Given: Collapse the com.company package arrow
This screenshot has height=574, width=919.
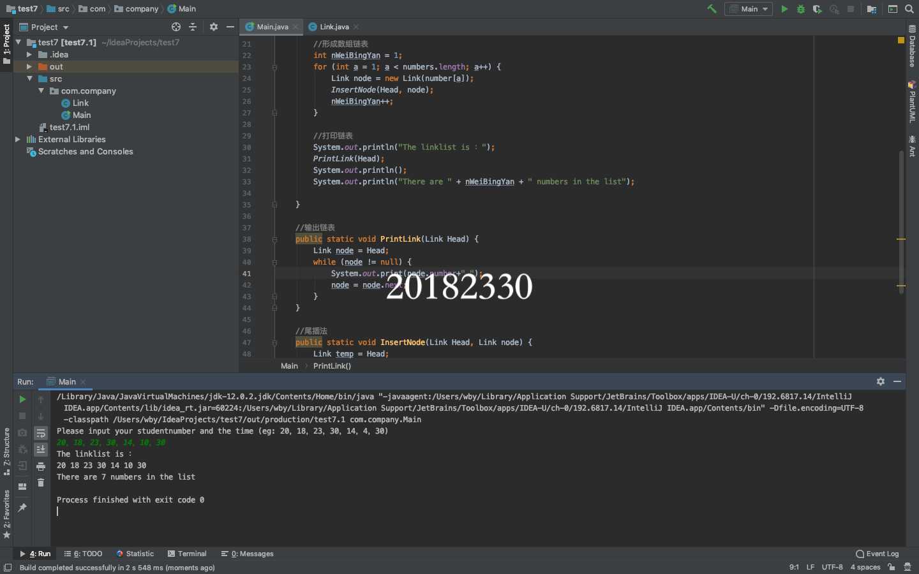Looking at the screenshot, I should click(x=41, y=91).
